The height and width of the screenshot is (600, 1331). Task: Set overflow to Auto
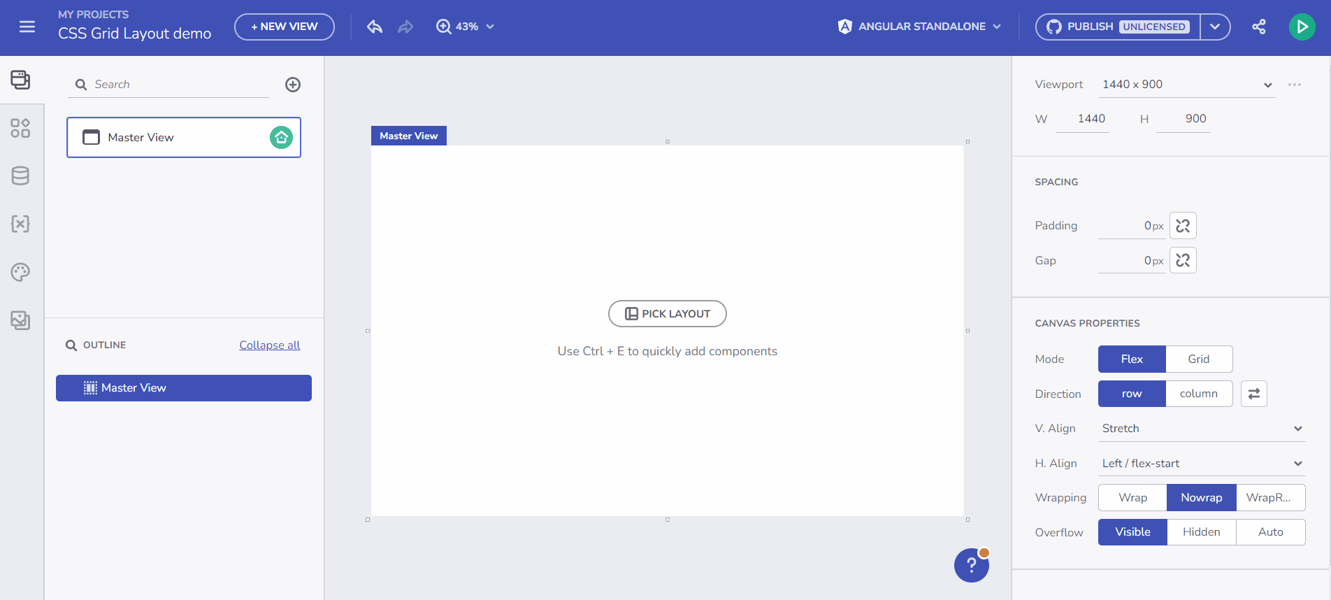tap(1270, 532)
